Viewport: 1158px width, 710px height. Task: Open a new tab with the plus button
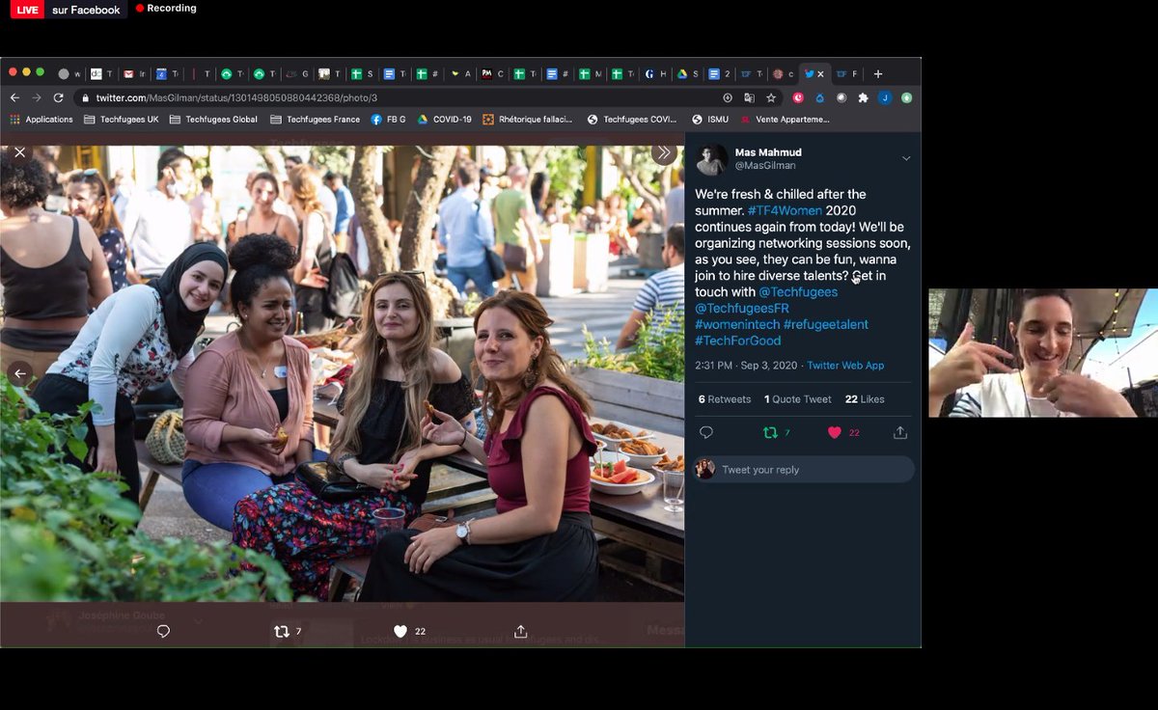click(877, 73)
